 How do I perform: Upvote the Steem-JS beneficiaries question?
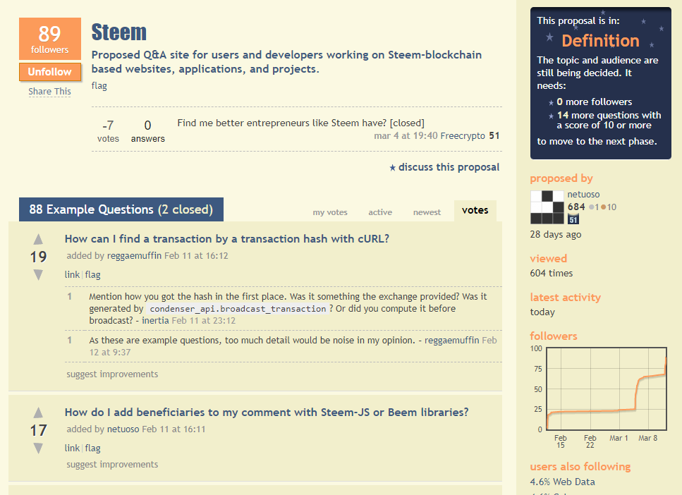(38, 412)
